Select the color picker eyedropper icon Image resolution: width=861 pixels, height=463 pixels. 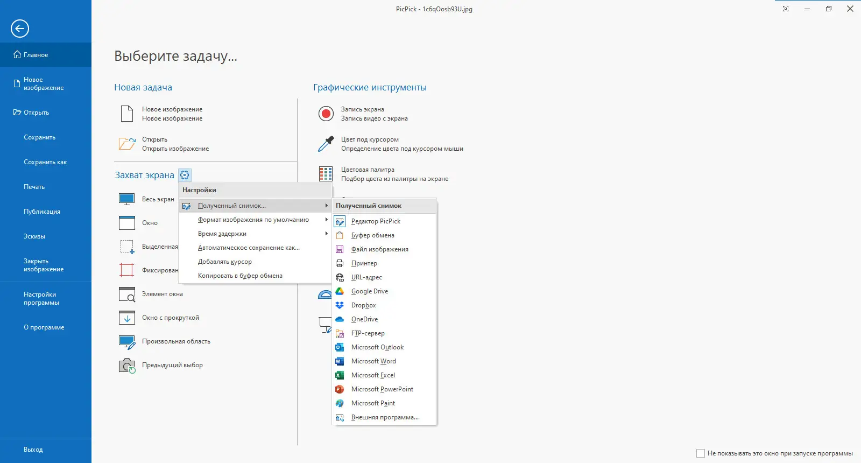coord(326,144)
